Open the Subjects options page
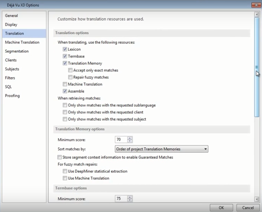 pyautogui.click(x=24, y=69)
